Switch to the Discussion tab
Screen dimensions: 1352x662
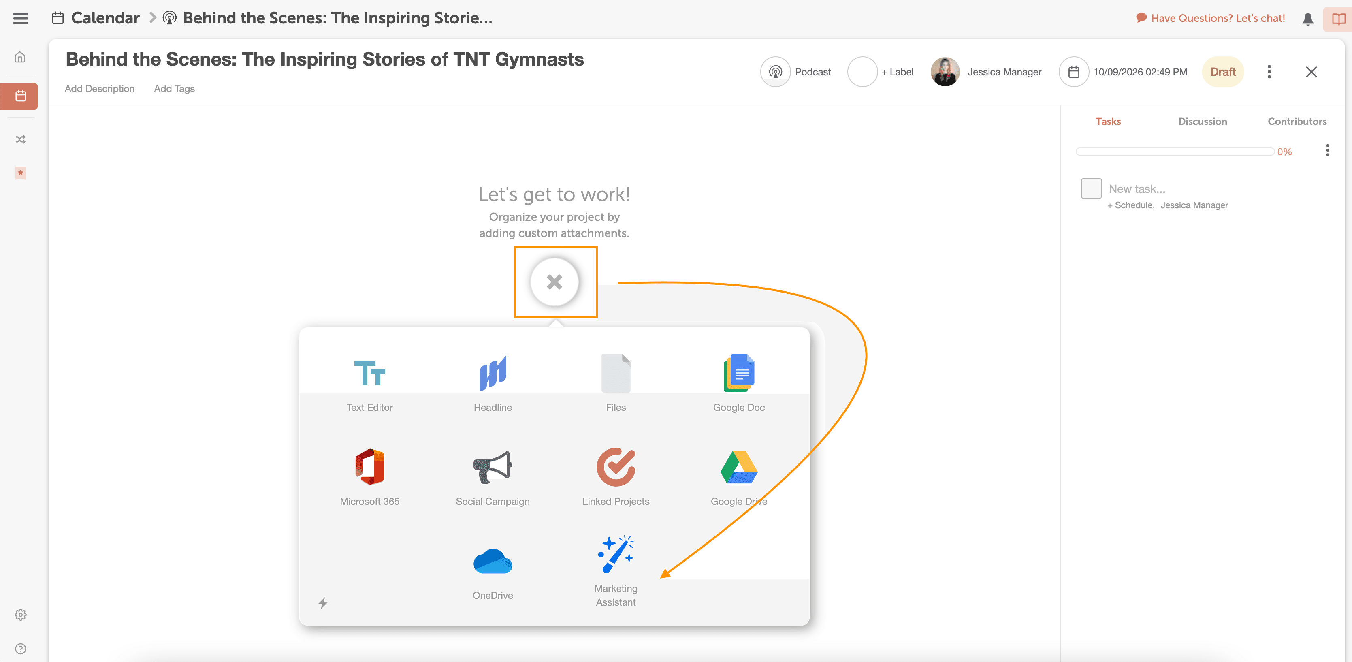[1203, 121]
